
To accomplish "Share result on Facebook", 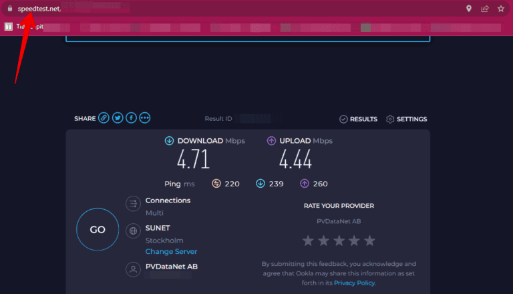I will (131, 118).
